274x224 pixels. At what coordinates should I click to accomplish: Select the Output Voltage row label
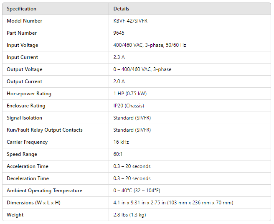pyautogui.click(x=24, y=69)
